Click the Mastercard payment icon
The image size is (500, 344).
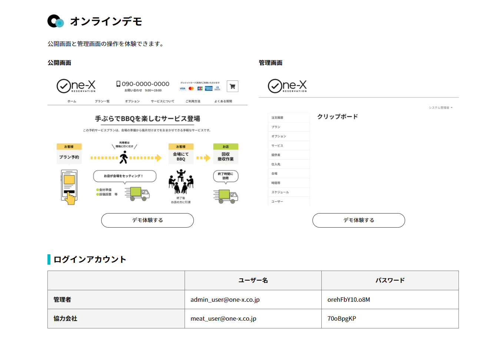coord(191,89)
